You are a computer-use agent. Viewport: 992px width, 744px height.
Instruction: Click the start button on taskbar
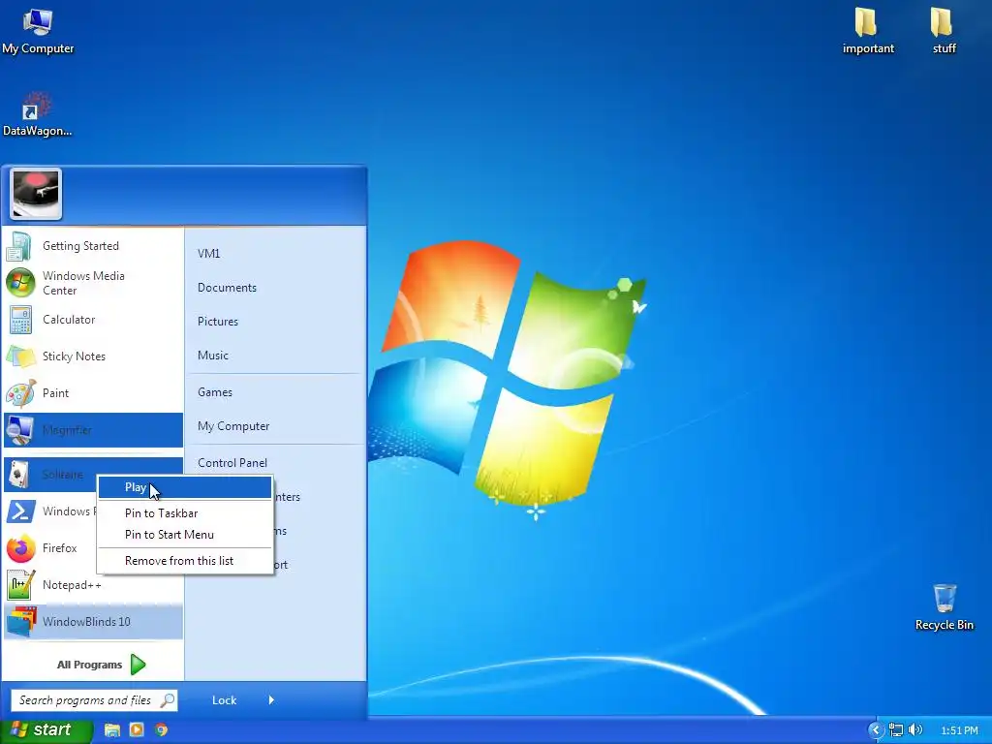46,730
